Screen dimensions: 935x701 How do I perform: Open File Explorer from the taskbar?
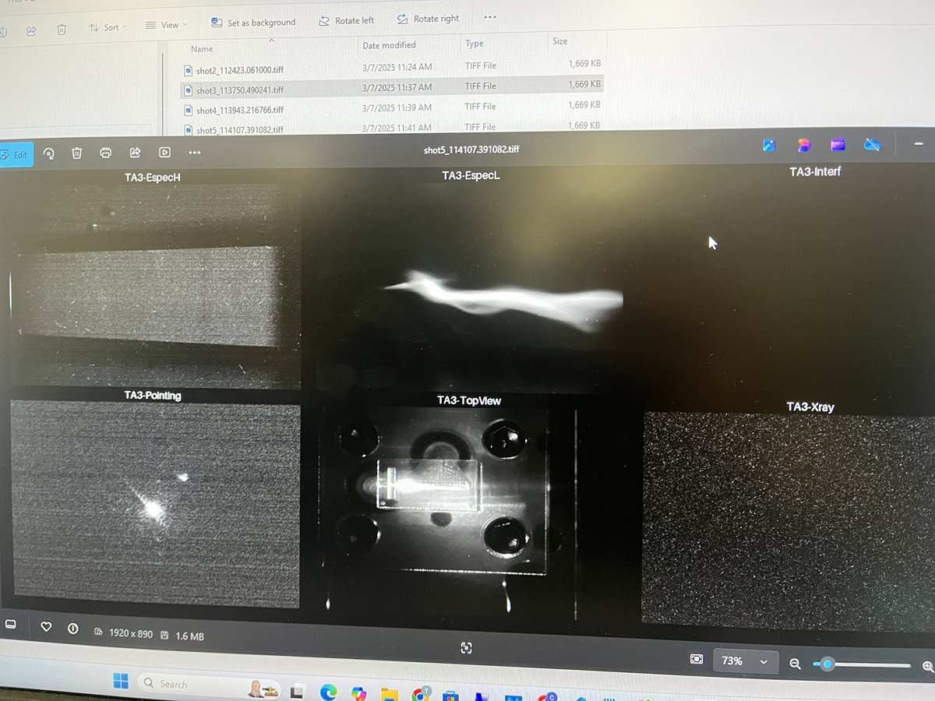390,693
